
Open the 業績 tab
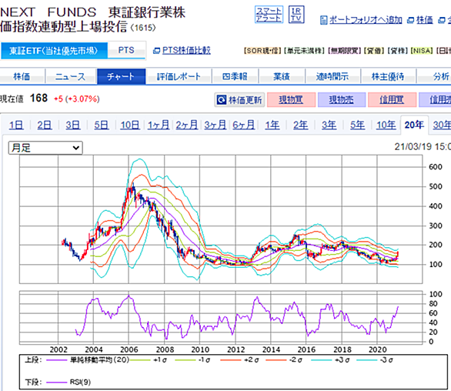pyautogui.click(x=282, y=76)
